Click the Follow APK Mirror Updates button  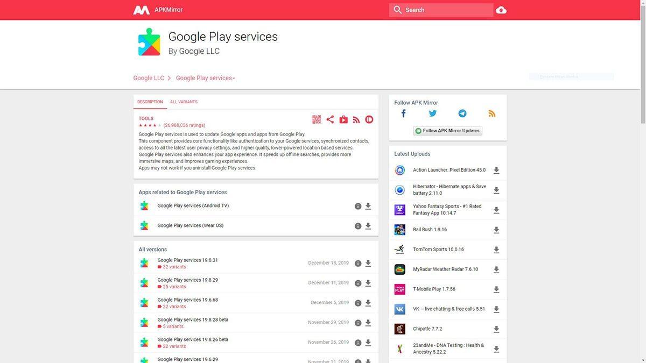coord(447,130)
